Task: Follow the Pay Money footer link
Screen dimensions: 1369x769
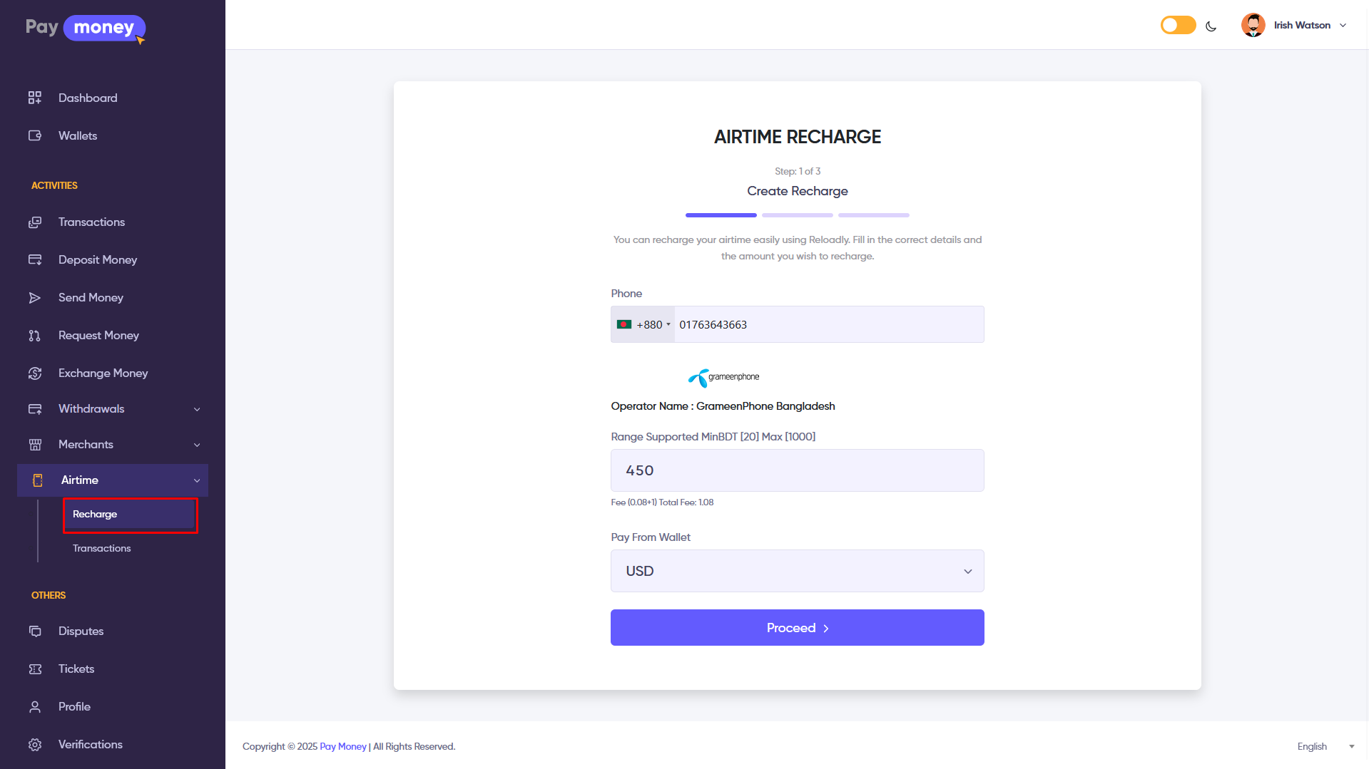Action: 342,746
